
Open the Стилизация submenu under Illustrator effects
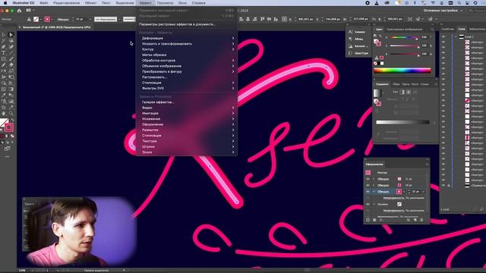point(187,83)
